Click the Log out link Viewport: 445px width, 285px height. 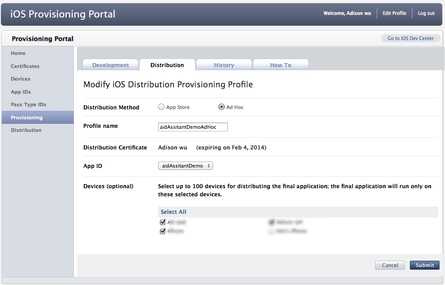(426, 13)
